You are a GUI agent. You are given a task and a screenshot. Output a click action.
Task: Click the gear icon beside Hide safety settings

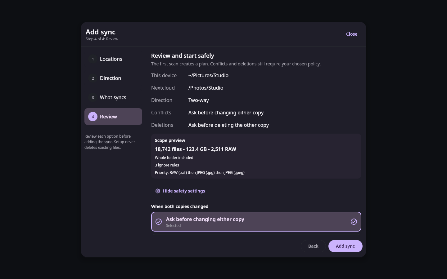click(x=158, y=191)
